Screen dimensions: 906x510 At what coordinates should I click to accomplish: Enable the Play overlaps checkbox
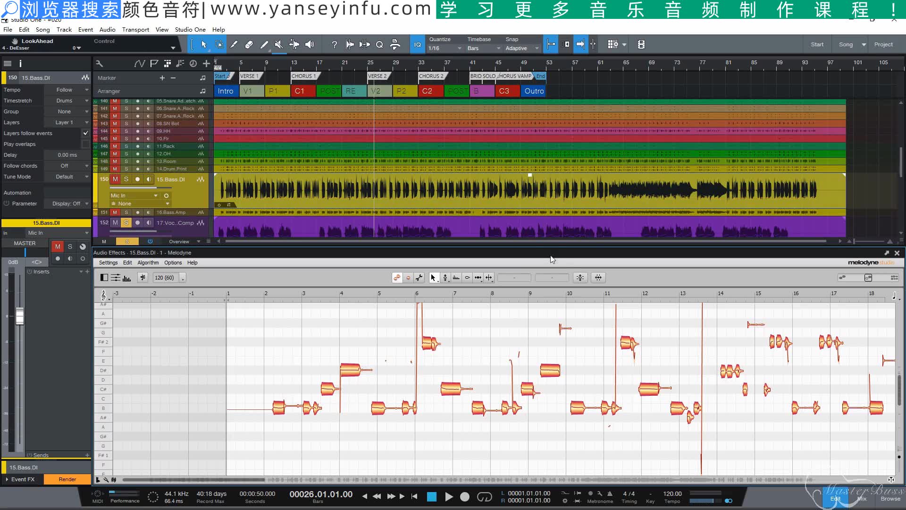pyautogui.click(x=85, y=144)
